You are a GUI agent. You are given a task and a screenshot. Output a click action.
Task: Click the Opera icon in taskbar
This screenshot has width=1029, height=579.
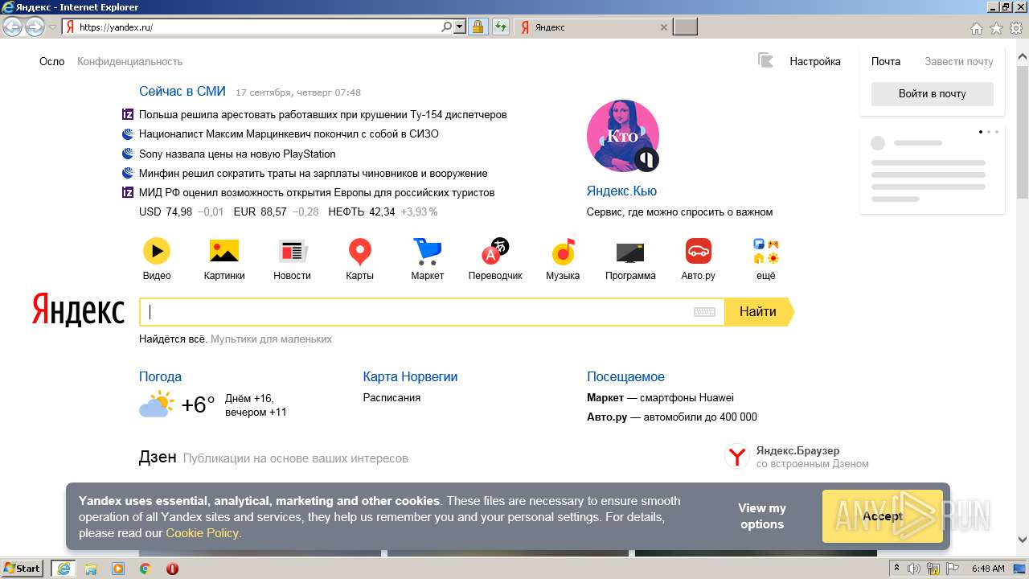pos(172,569)
